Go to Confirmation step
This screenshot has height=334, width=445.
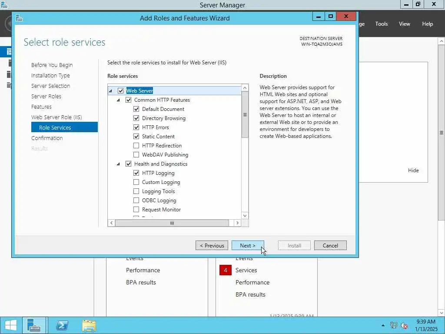point(47,138)
